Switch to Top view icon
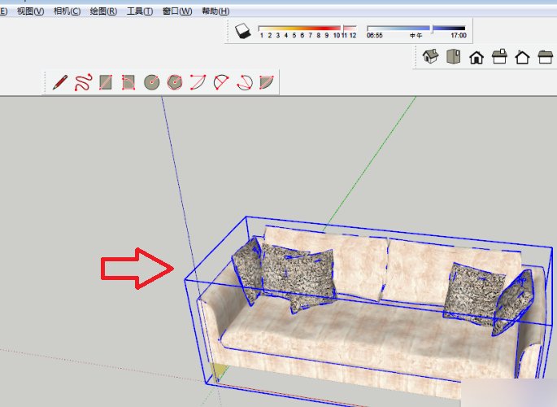 click(x=453, y=57)
